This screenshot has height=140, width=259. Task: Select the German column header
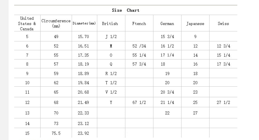point(167,24)
